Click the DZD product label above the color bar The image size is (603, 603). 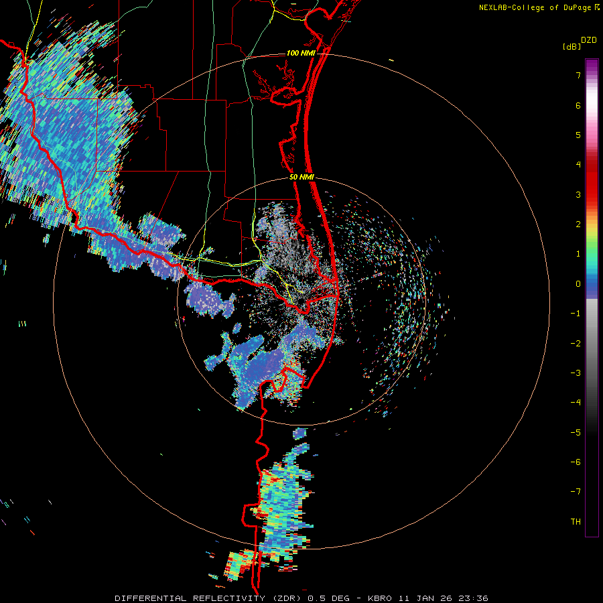point(589,40)
